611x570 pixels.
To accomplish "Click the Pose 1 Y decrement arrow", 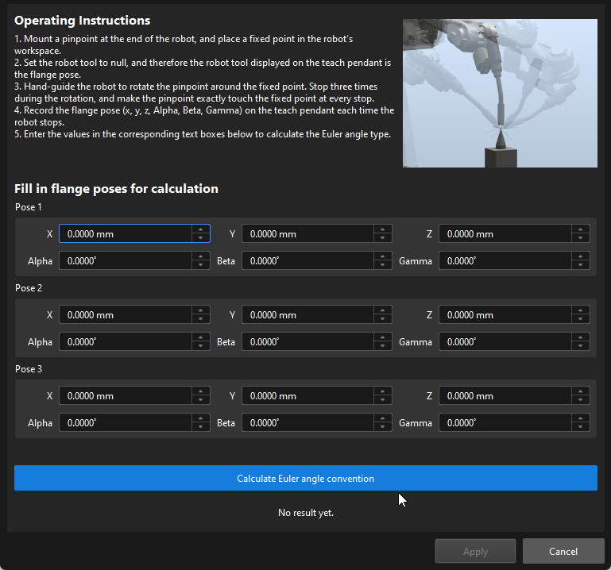I will point(383,238).
